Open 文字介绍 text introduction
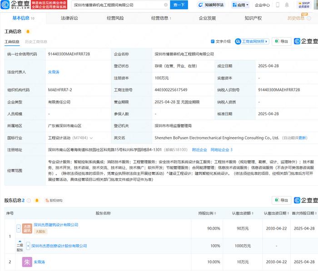The width and height of the screenshot is (318, 271). point(221,41)
